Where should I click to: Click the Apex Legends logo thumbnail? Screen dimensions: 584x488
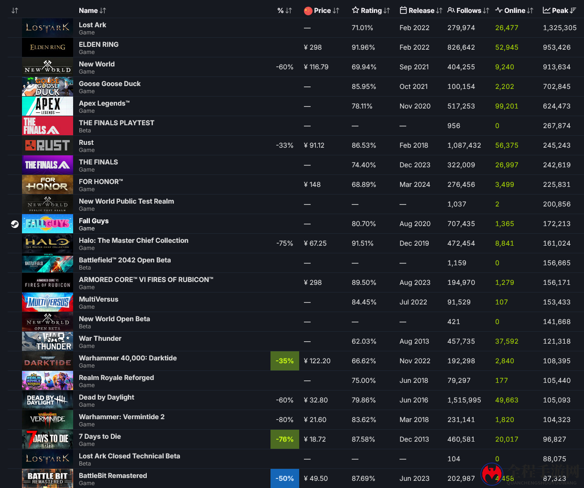tap(47, 106)
